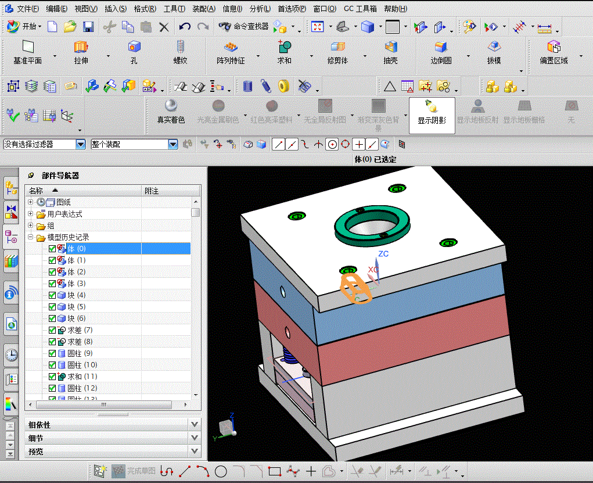Toggle Show Shadows (显示阴影)
Viewport: 593px width, 483px height.
[432, 116]
